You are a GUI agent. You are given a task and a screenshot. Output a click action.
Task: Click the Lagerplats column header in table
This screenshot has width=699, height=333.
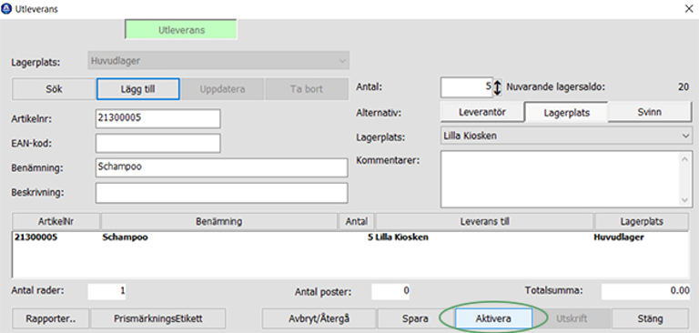point(642,222)
